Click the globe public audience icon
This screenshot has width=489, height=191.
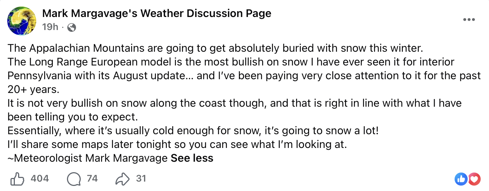pos(72,27)
